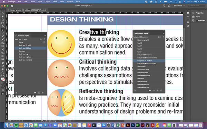Click the Adobe Stock search field
The height and width of the screenshot is (129, 207).
pos(196,6)
